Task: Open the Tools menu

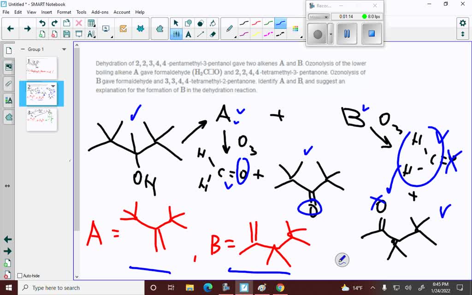Action: [81, 12]
